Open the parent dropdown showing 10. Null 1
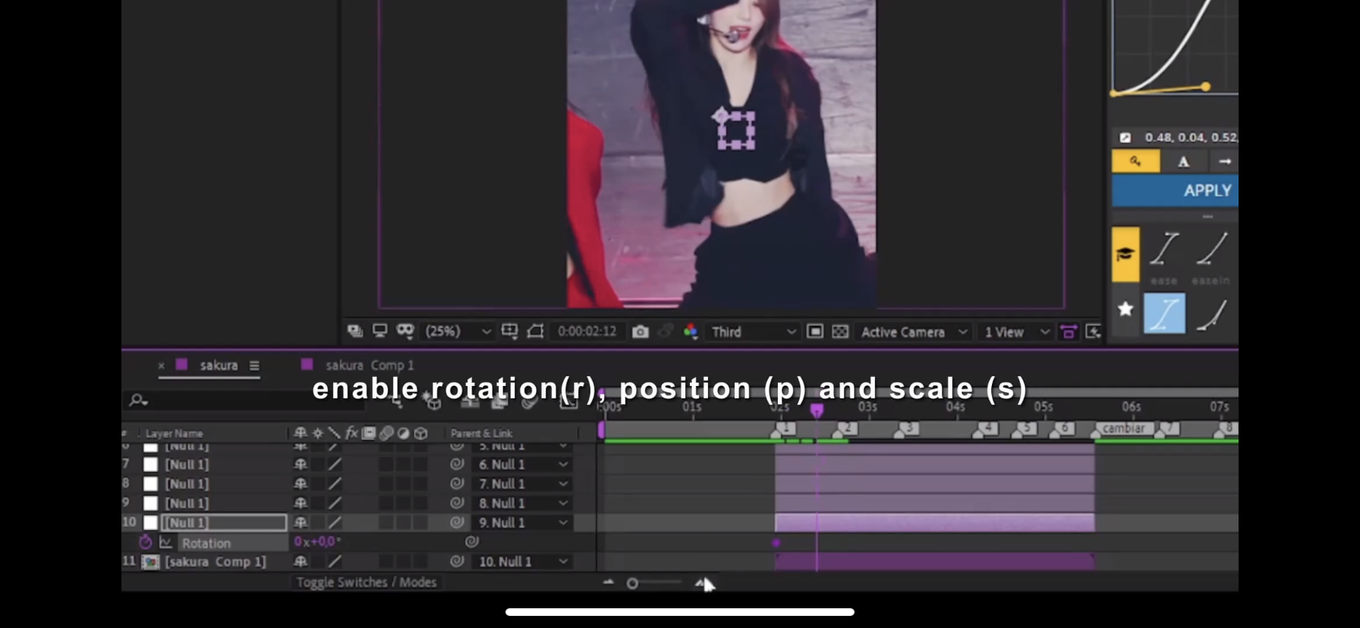The height and width of the screenshot is (628, 1360). point(522,561)
